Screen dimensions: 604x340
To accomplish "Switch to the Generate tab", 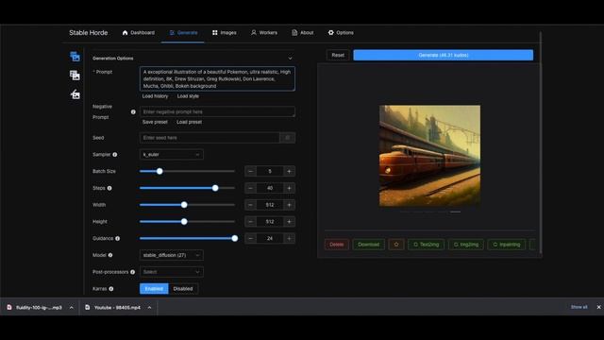I will pos(183,33).
